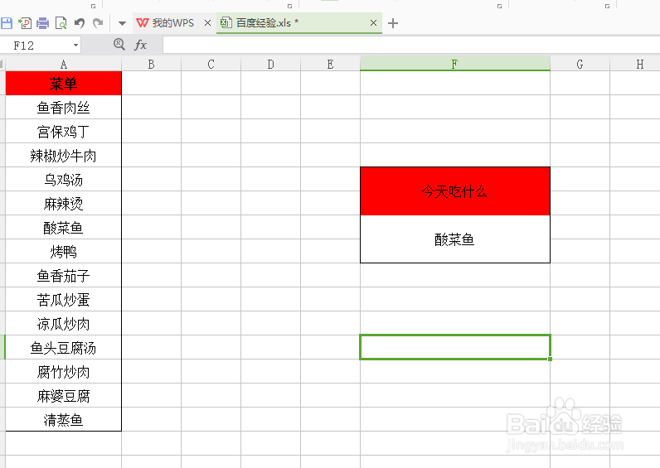
Task: Select column F header
Action: click(x=455, y=64)
